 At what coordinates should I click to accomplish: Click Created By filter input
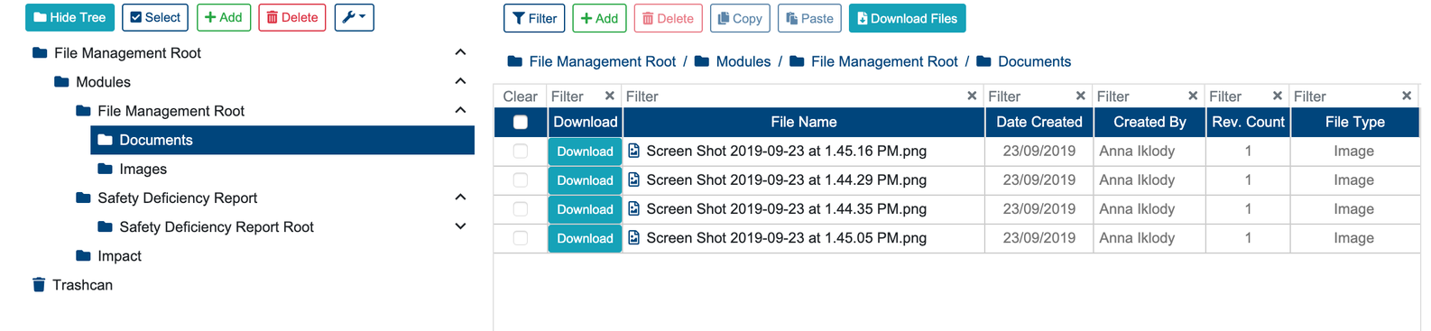[1139, 97]
